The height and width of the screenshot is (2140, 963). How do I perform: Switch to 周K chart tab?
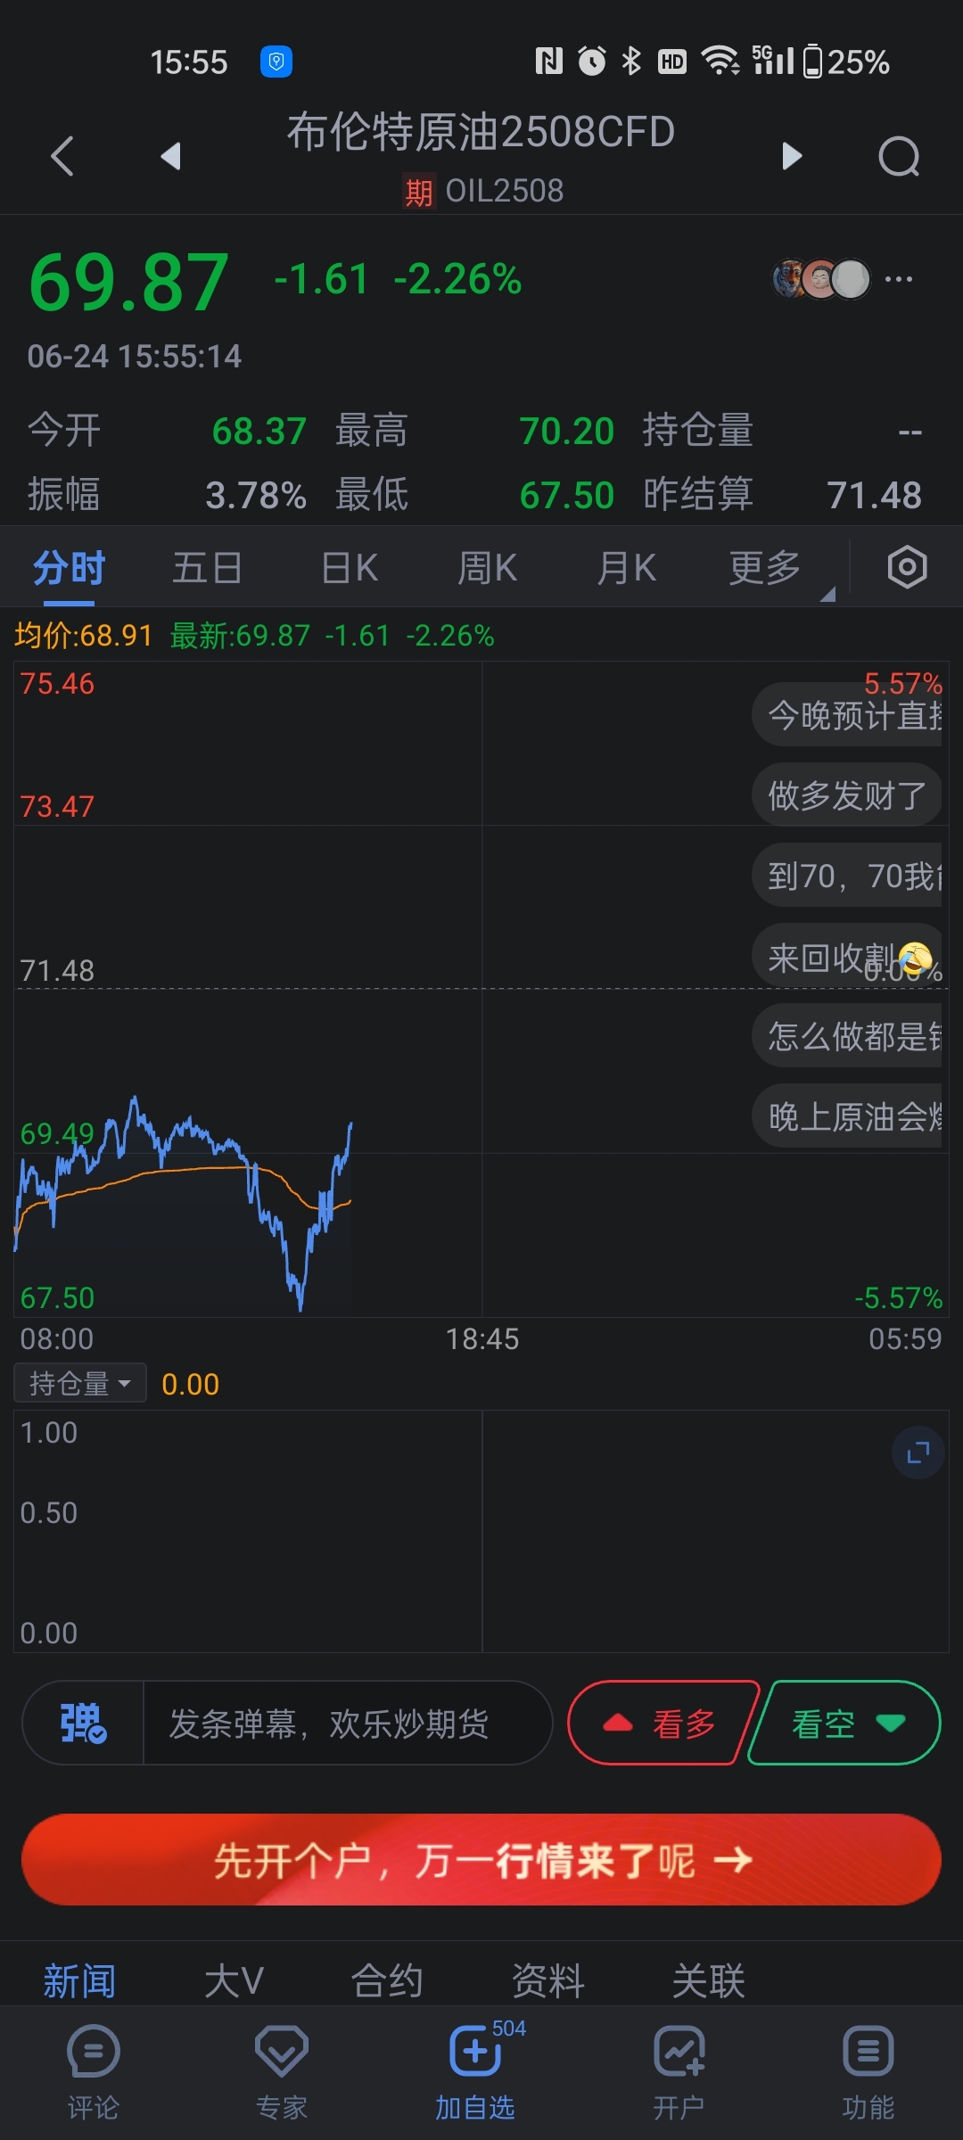pyautogui.click(x=487, y=567)
